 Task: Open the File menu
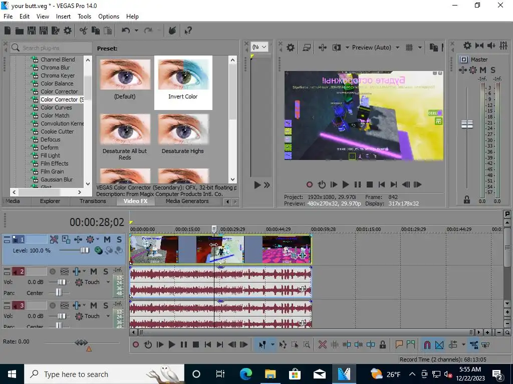tap(8, 16)
